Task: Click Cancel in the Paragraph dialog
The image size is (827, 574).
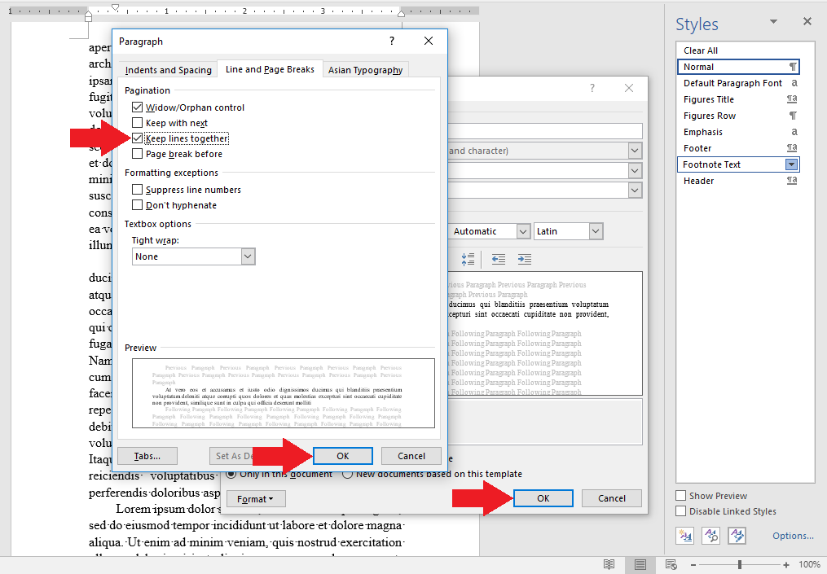Action: (x=411, y=456)
